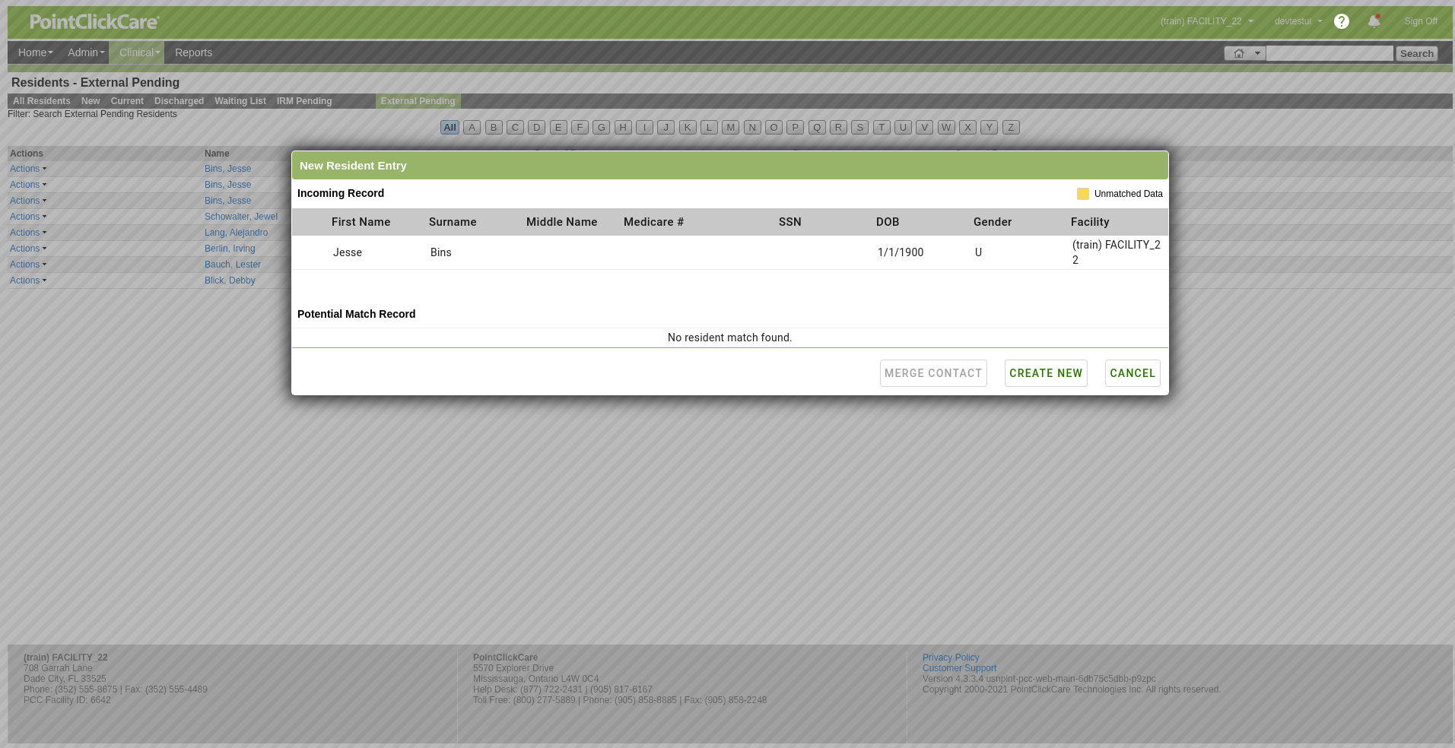Click the PointClickCare logo
Image resolution: width=1455 pixels, height=748 pixels.
pyautogui.click(x=94, y=21)
